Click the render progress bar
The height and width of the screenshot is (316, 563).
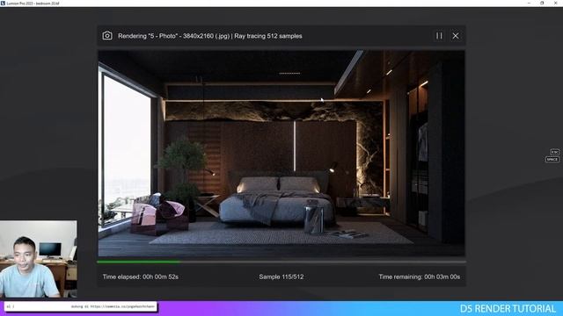point(281,262)
